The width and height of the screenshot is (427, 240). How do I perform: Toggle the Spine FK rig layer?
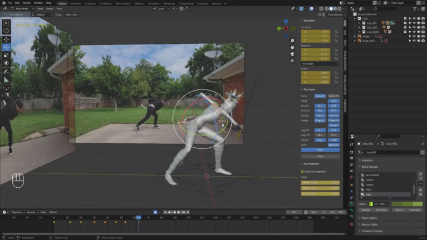tap(334, 96)
